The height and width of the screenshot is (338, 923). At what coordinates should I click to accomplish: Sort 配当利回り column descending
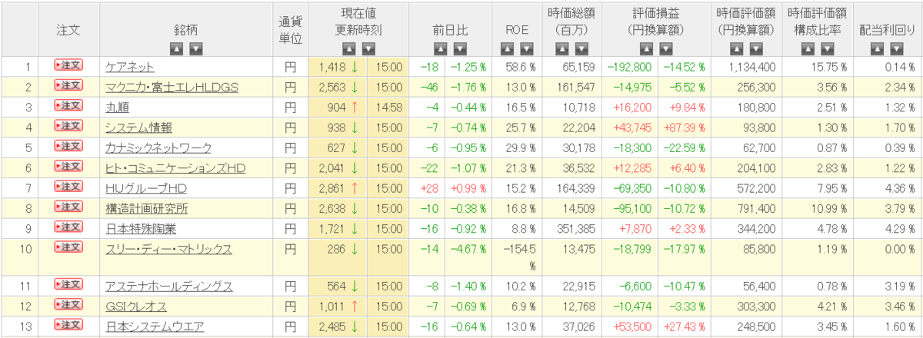click(897, 49)
